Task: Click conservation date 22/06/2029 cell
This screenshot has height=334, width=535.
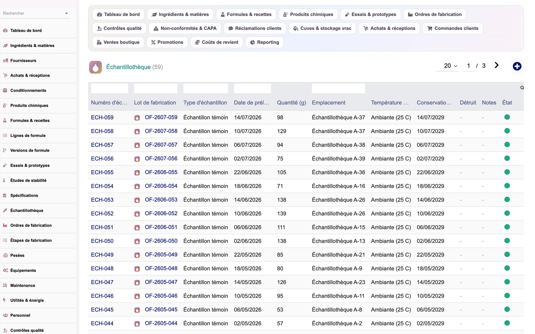Action: [430, 172]
